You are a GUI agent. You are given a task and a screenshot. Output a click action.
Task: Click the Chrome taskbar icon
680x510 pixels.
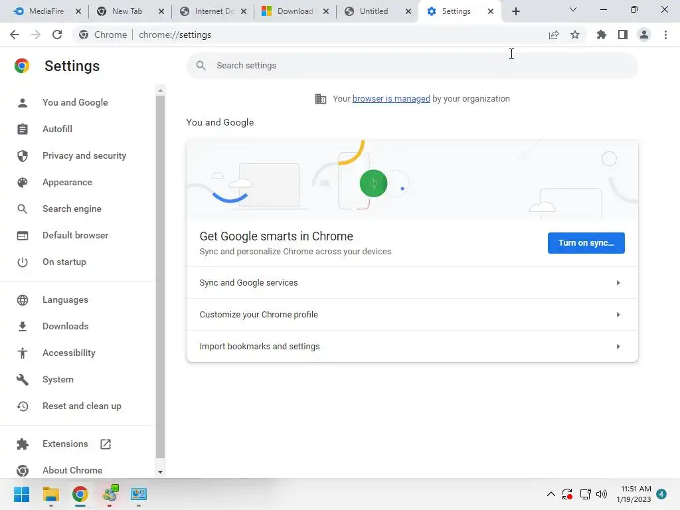point(80,494)
